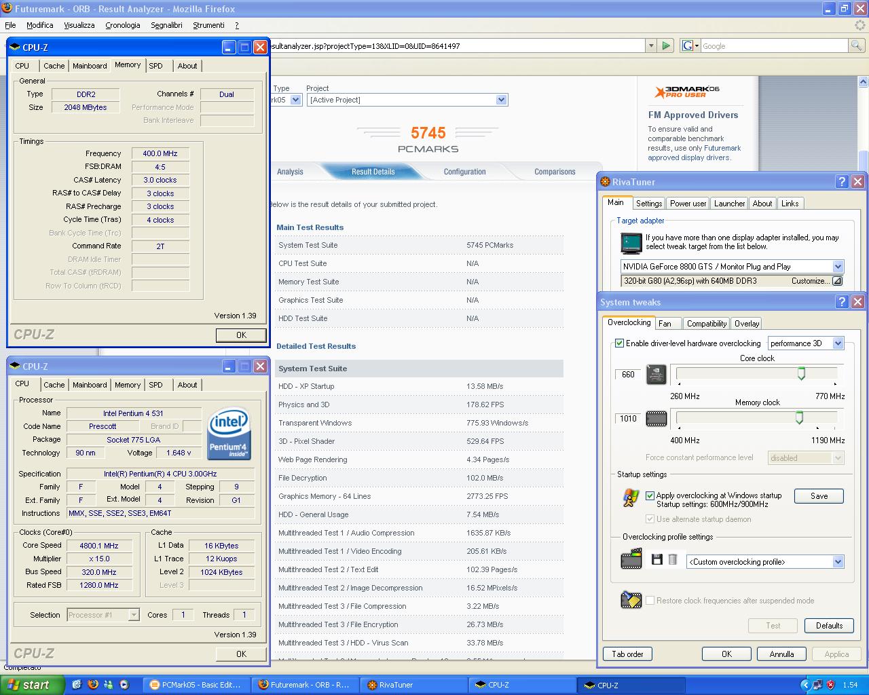Click the Messenger quick launch icon
This screenshot has width=869, height=695.
tap(108, 685)
